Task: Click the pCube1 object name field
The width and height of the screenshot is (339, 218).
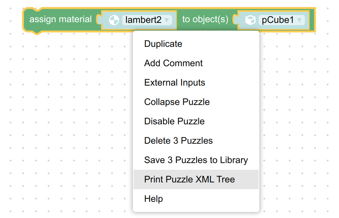Action: tap(278, 20)
